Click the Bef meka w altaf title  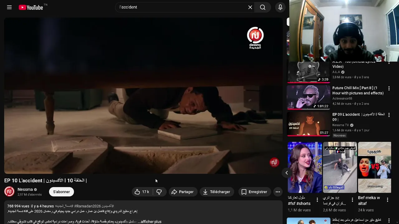click(x=369, y=201)
